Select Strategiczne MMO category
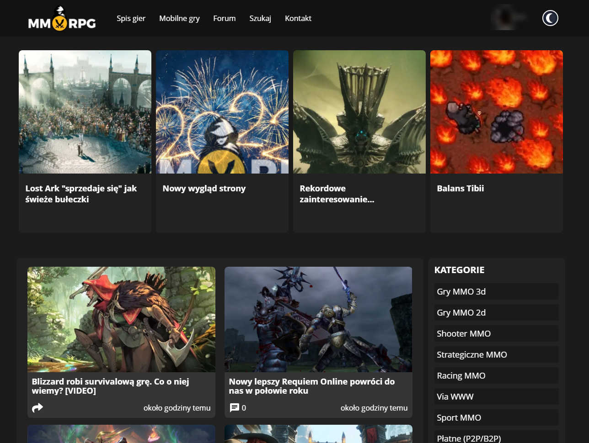This screenshot has width=589, height=443. 496,354
